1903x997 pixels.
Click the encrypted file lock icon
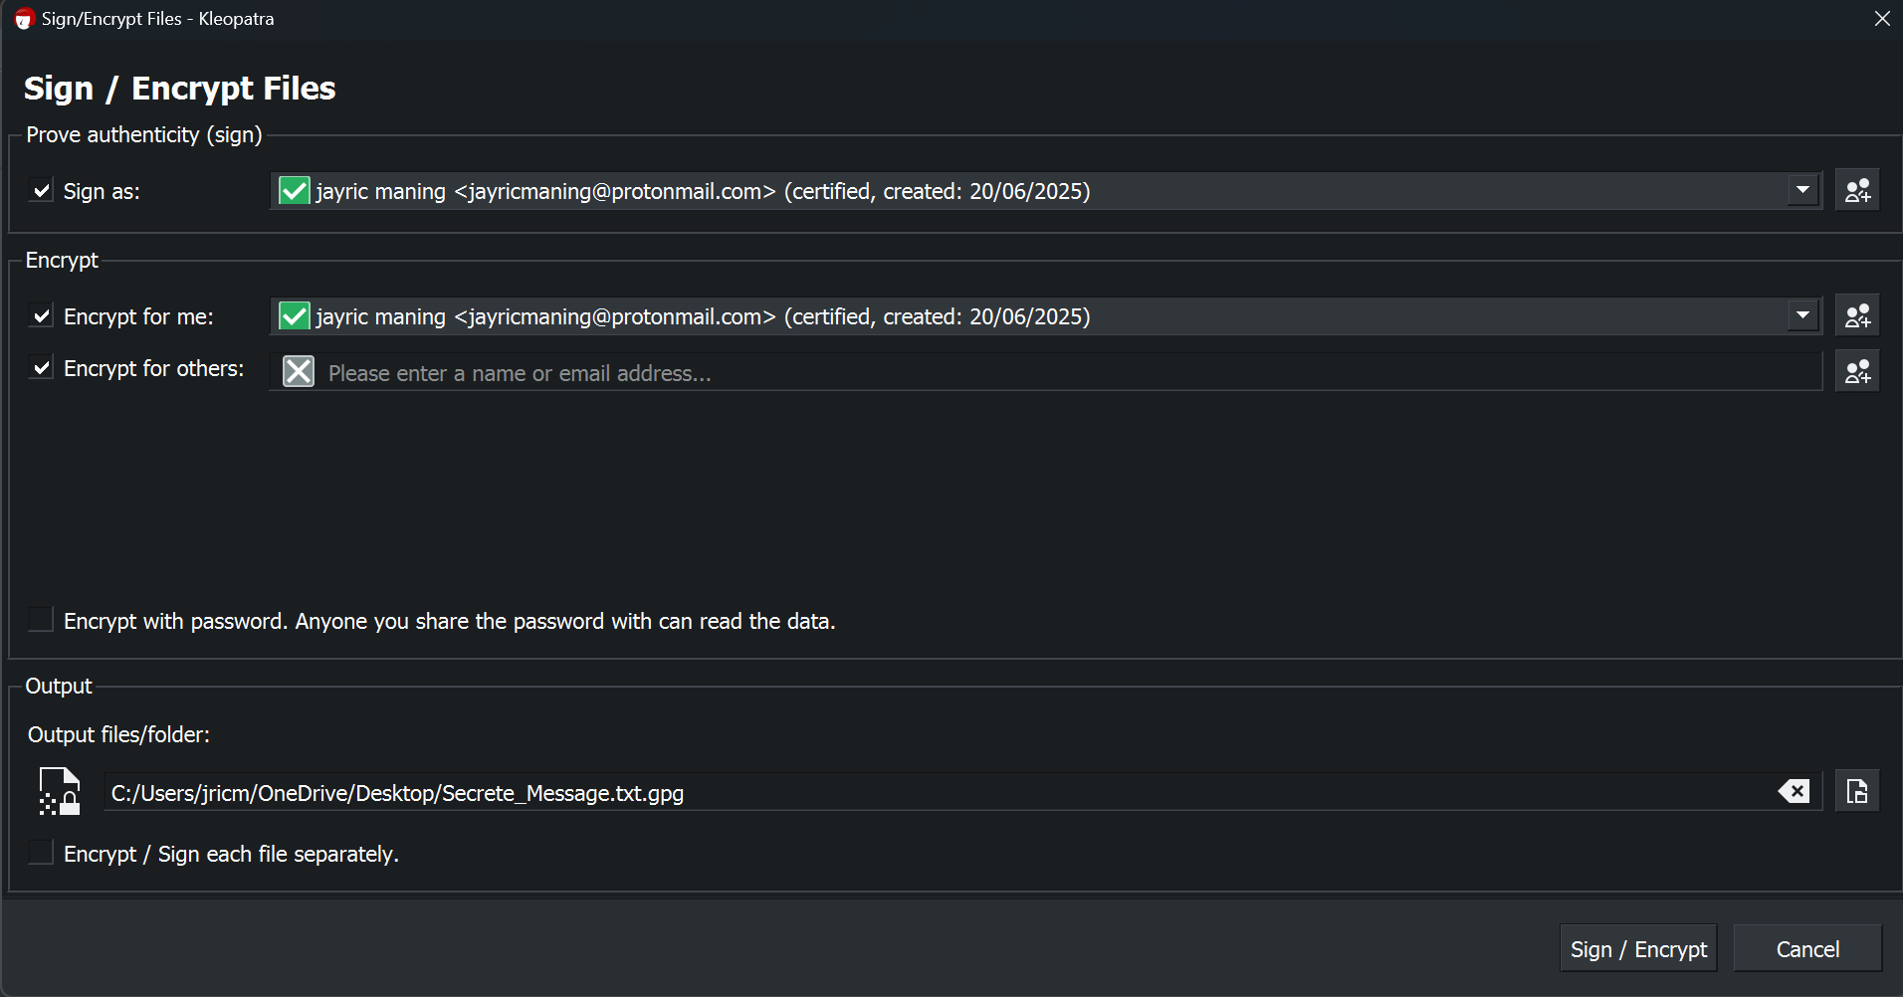60,792
